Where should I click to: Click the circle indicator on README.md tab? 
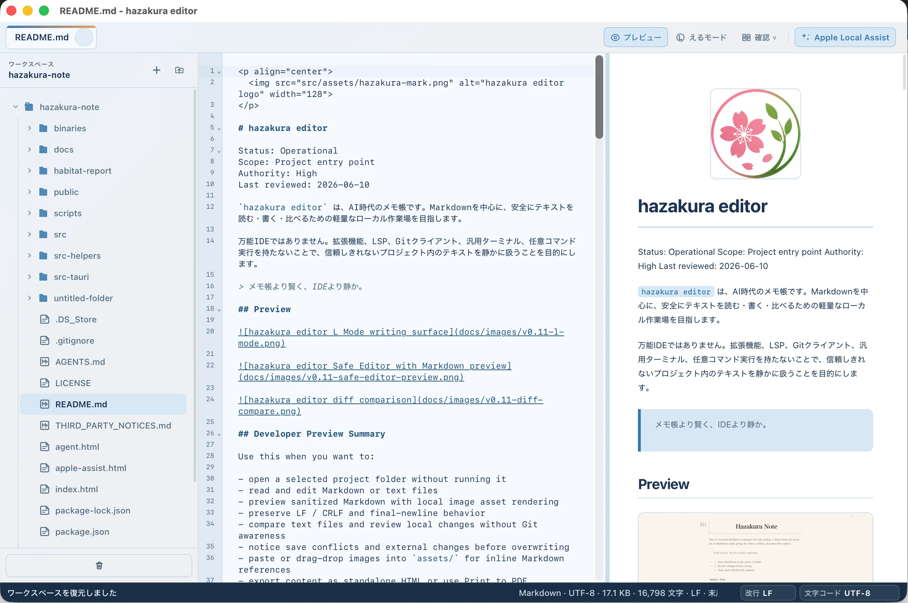pyautogui.click(x=84, y=37)
